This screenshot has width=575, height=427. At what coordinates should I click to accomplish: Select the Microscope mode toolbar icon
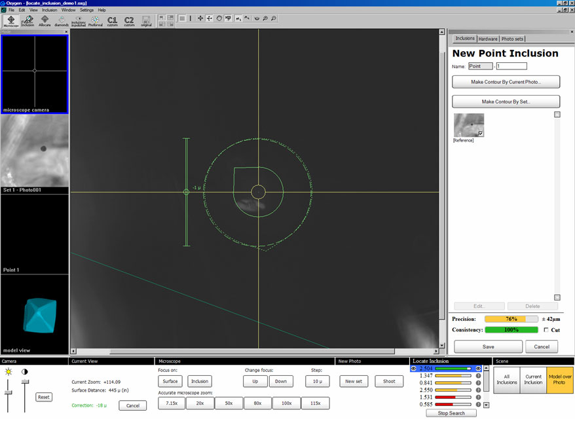point(11,21)
